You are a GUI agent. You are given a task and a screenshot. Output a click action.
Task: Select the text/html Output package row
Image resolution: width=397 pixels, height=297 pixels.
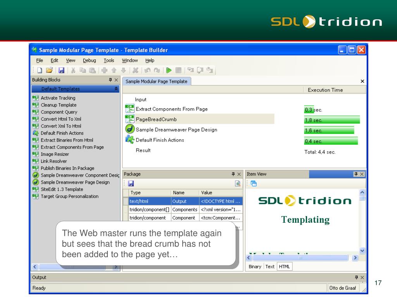coord(183,201)
